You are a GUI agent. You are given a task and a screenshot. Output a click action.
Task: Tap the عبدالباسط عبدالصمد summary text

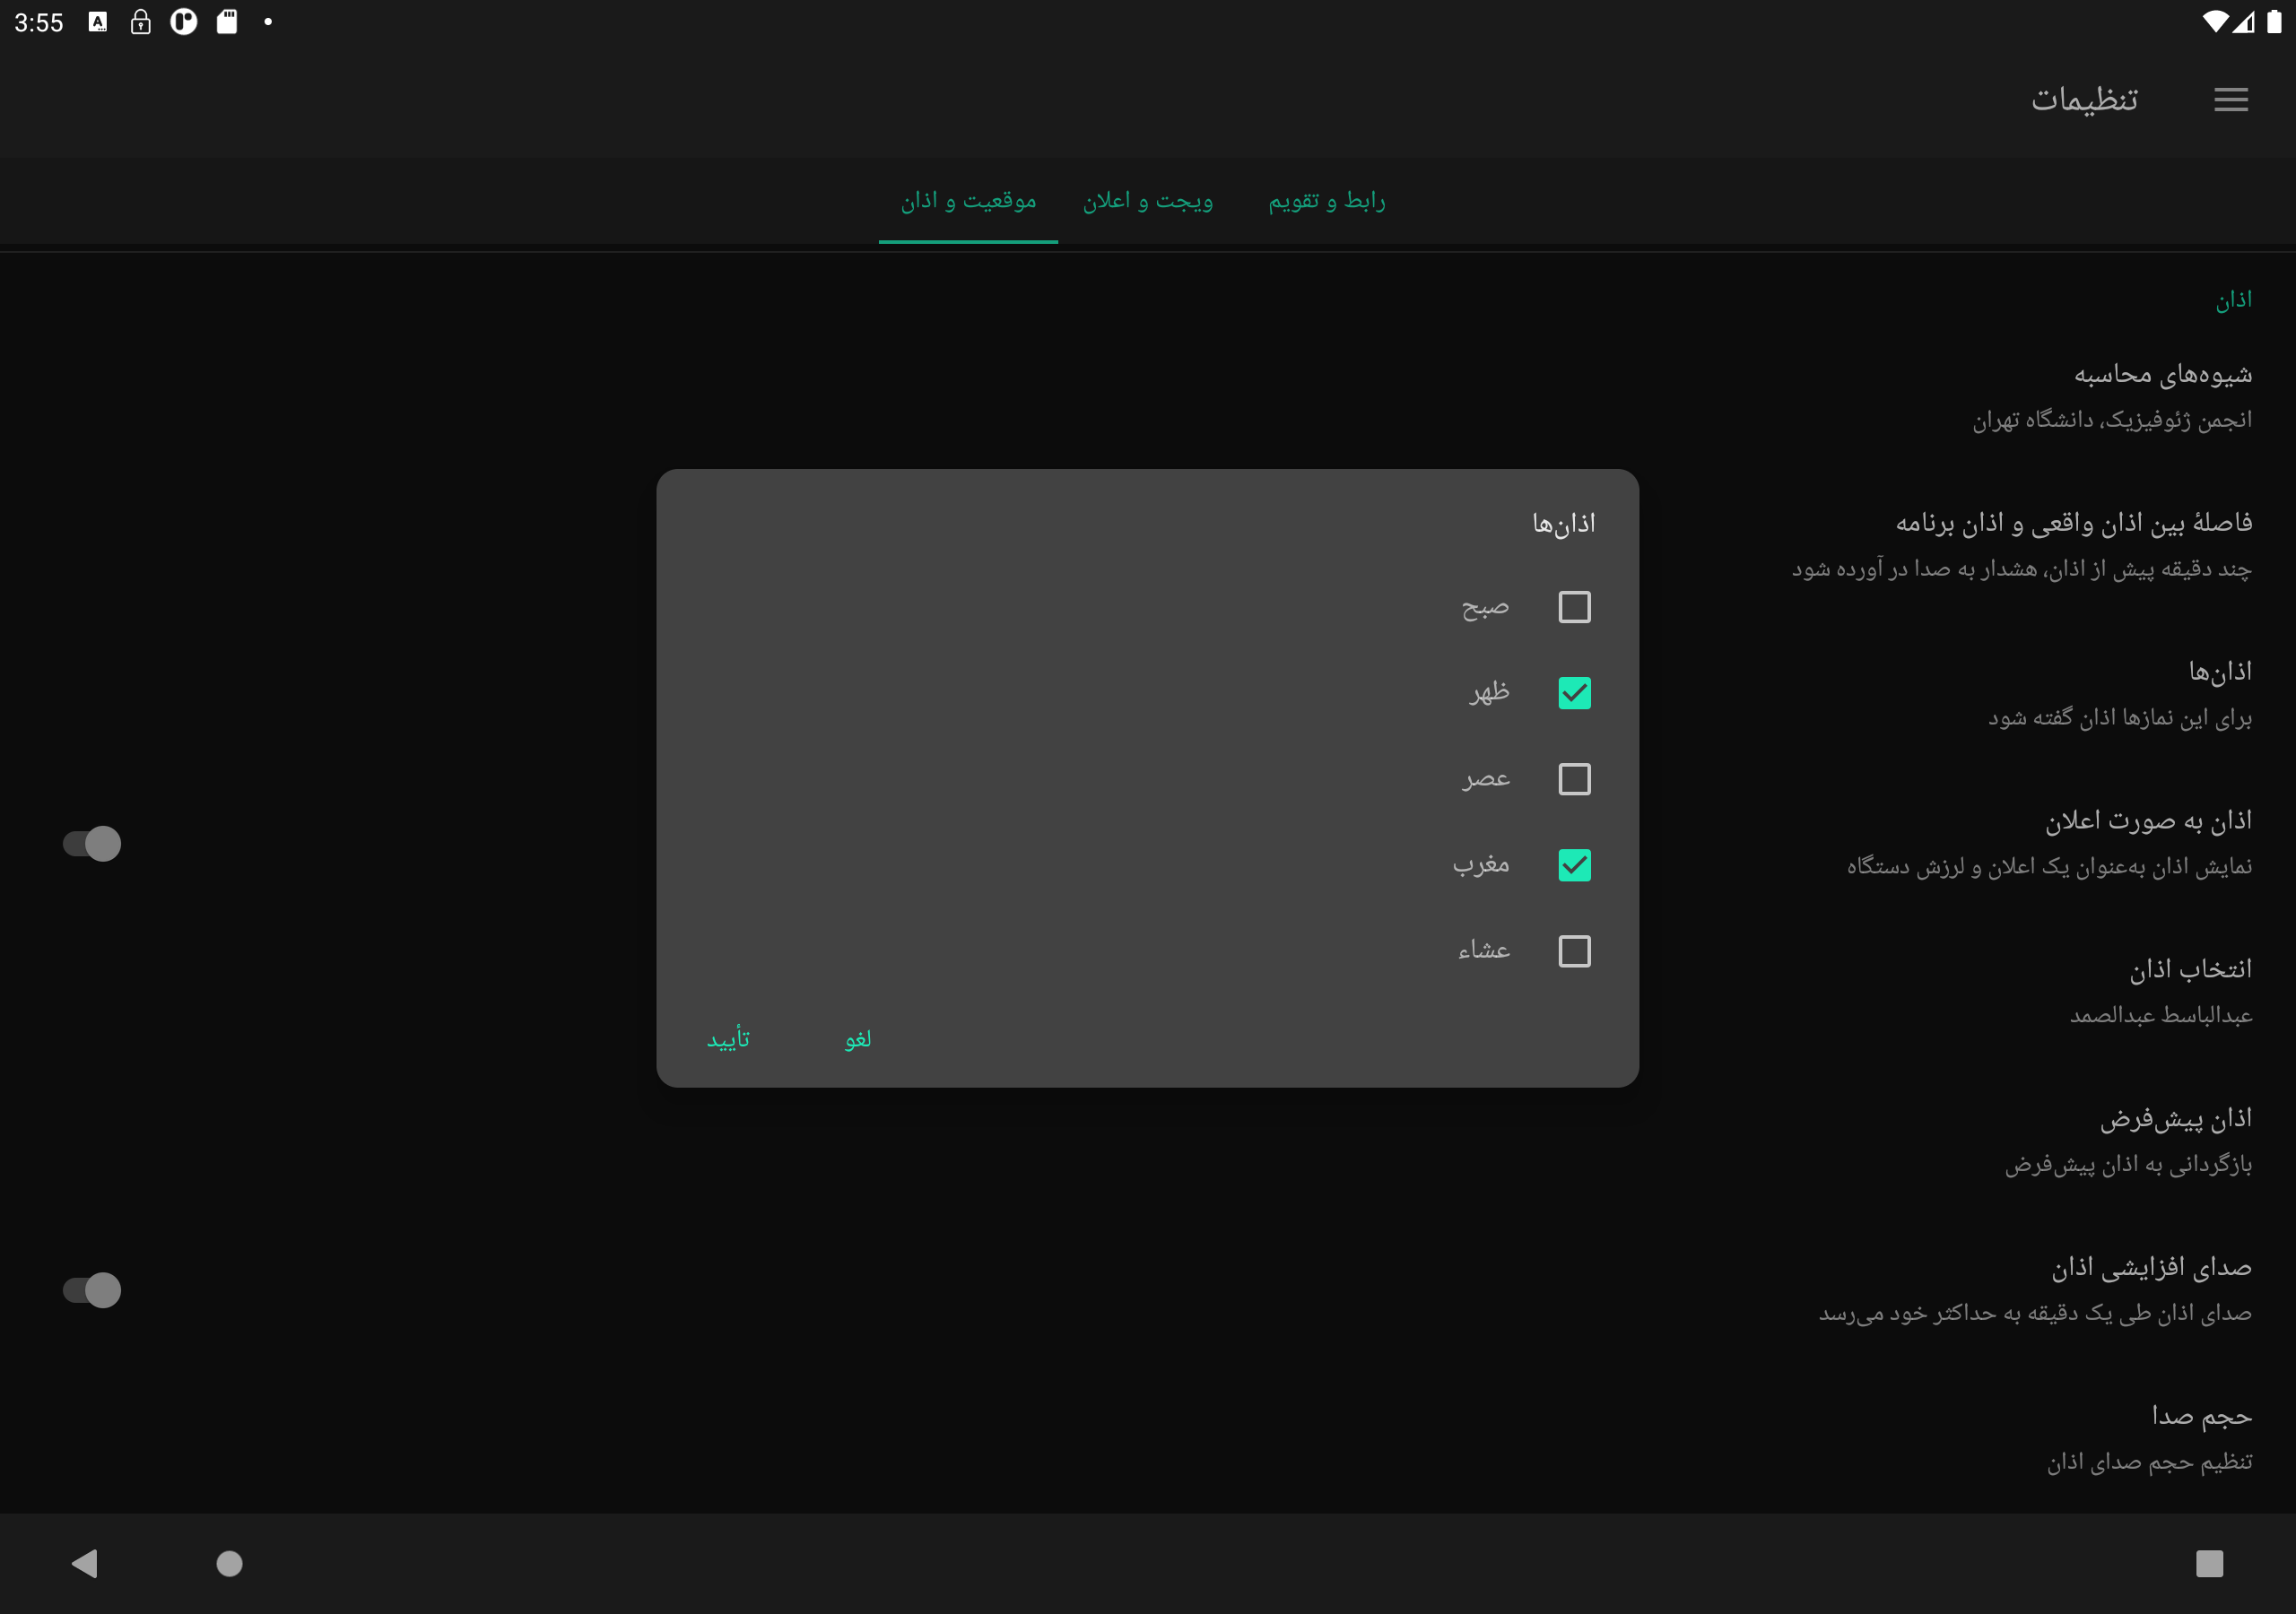2161,1015
